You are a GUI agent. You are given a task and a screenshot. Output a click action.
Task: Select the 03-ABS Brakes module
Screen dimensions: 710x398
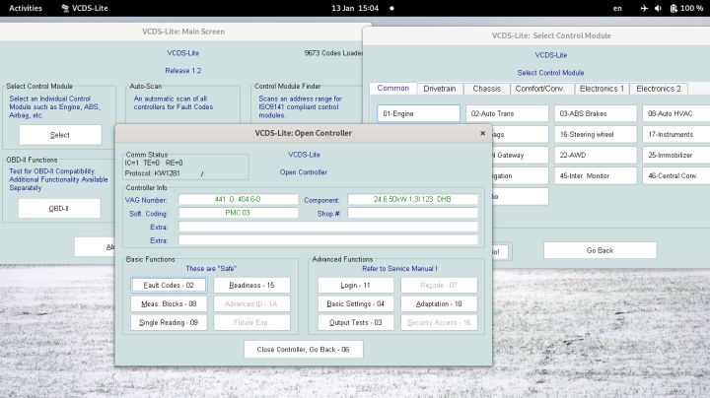(x=596, y=113)
